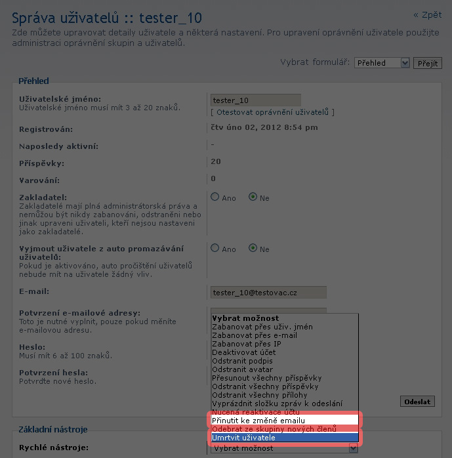Viewport: 452px width, 458px height.
Task: Pick Odstranit avatar in the dropdown list
Action: pos(285,369)
